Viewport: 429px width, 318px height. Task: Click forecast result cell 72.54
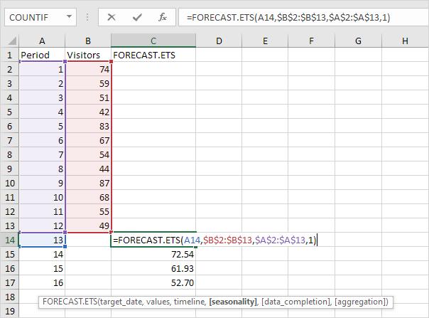click(x=153, y=254)
